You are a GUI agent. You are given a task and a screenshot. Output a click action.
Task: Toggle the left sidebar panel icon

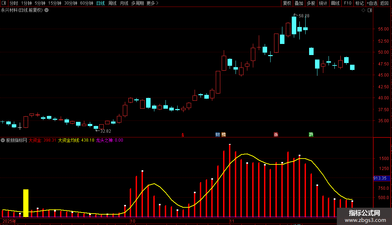[x=4, y=3]
